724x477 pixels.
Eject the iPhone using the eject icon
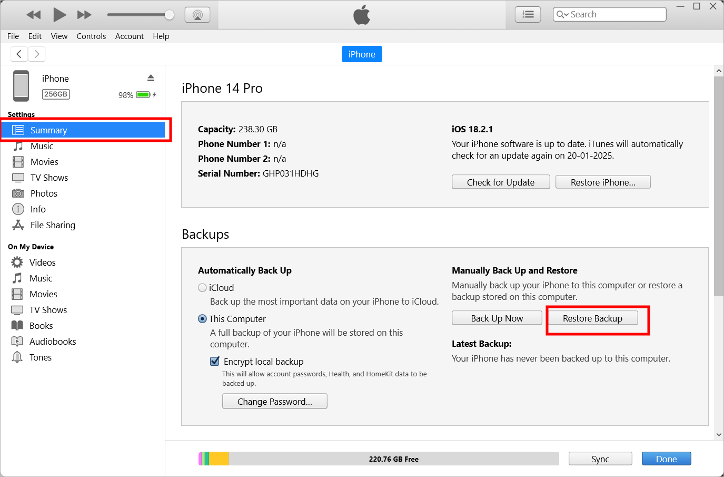[x=151, y=78]
